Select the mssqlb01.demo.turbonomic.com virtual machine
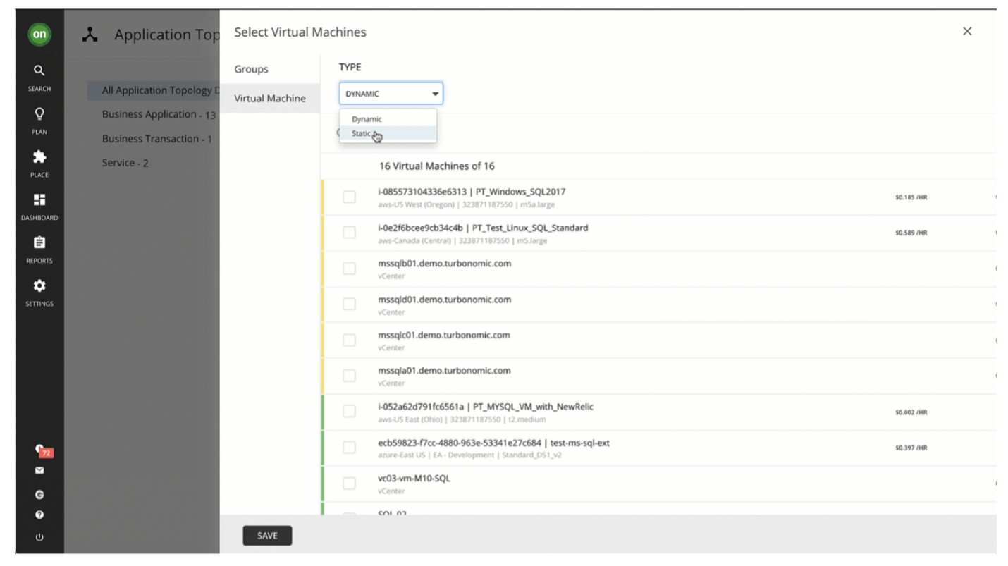Image resolution: width=1008 pixels, height=566 pixels. (x=349, y=269)
